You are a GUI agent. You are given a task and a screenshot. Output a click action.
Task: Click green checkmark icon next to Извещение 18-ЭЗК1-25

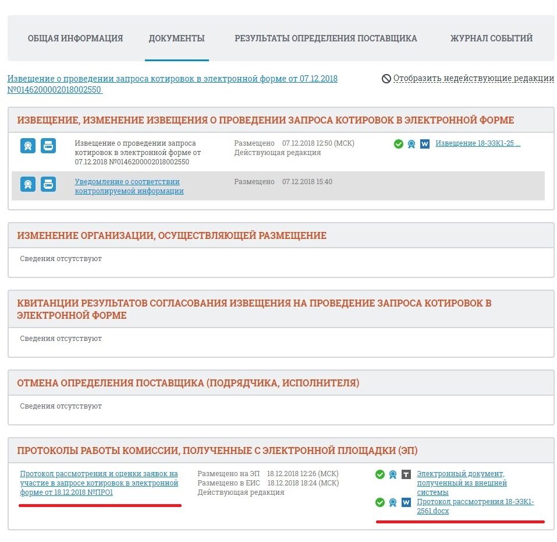pyautogui.click(x=399, y=144)
